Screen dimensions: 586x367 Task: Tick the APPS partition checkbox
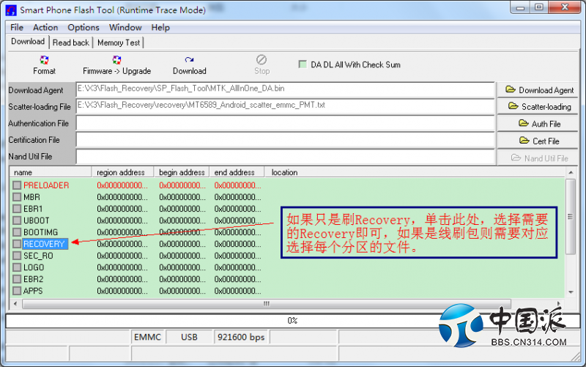coord(17,291)
